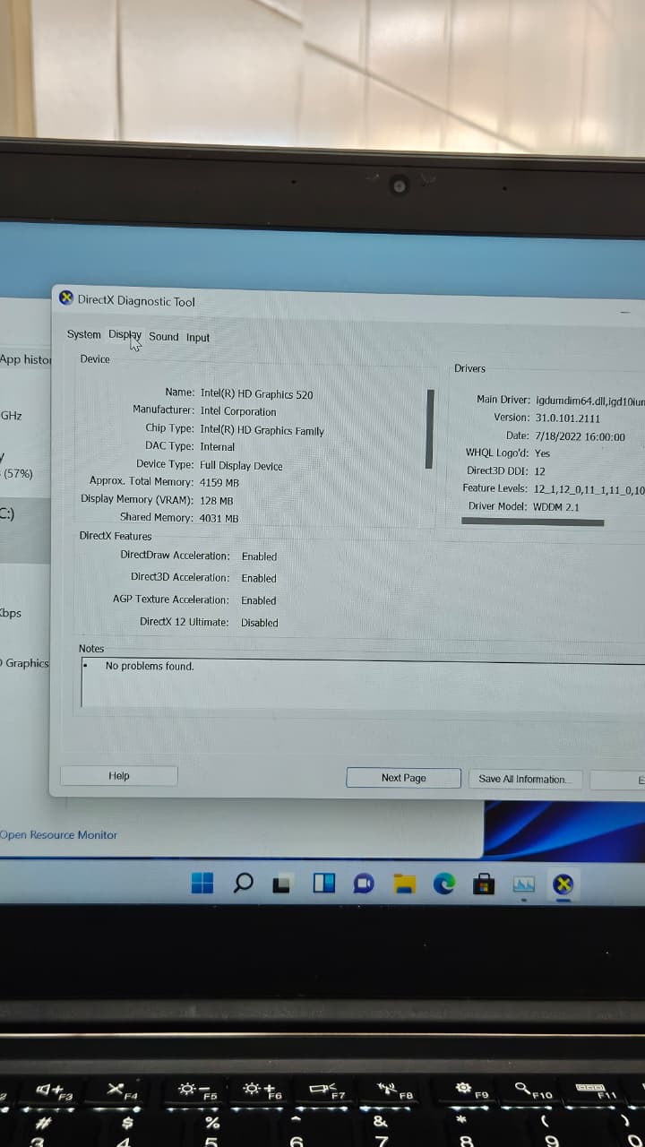Image resolution: width=645 pixels, height=1147 pixels.
Task: Open the Windows Start menu
Action: tap(202, 884)
